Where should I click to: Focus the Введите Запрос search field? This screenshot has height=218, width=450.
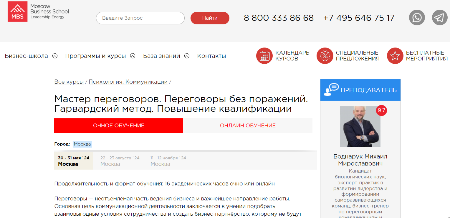[140, 18]
